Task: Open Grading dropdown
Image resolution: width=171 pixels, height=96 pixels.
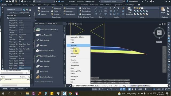Action: [43, 14]
